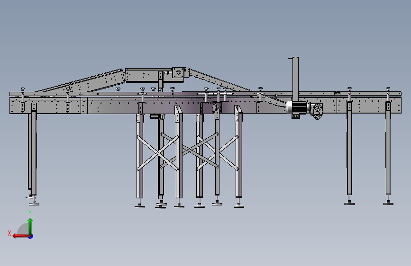Select the foot pad under the rightmost leg
The width and height of the screenshot is (411, 266).
coord(388,203)
